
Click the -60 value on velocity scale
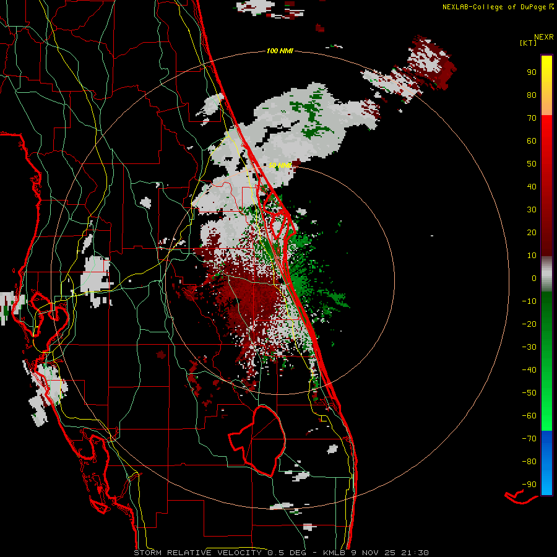[x=529, y=416]
